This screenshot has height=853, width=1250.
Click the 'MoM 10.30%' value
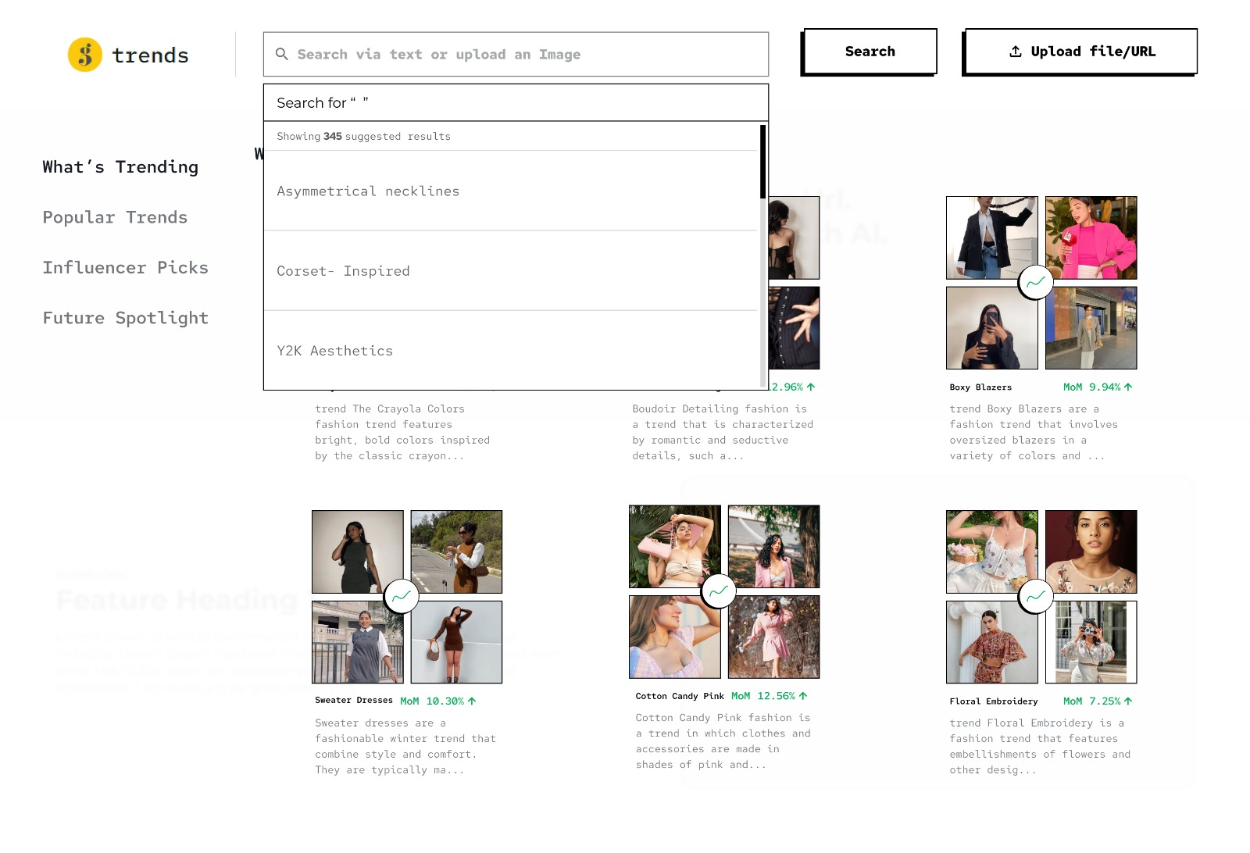click(432, 701)
